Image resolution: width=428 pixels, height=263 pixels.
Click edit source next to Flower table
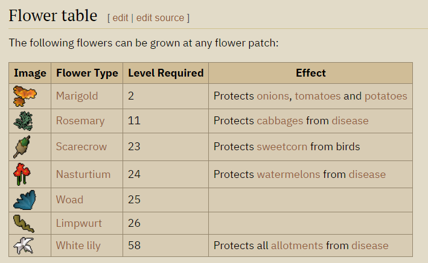pyautogui.click(x=160, y=17)
